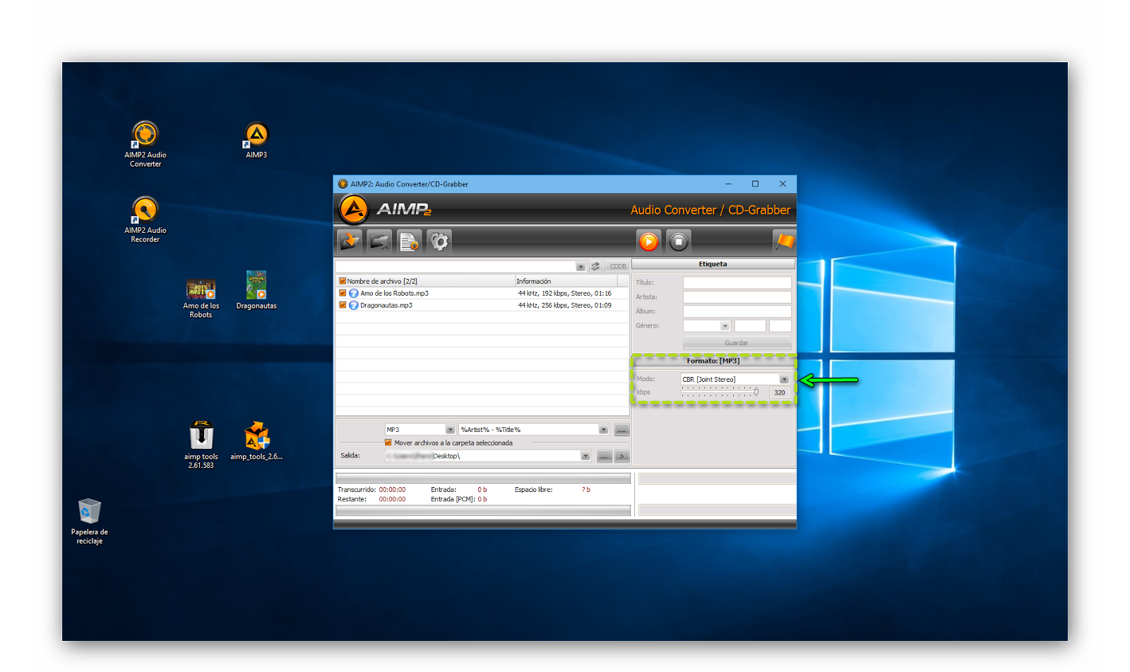Screen dimensions: 1130x672
Task: Maximize the AIMP2 converter window
Action: [x=755, y=184]
